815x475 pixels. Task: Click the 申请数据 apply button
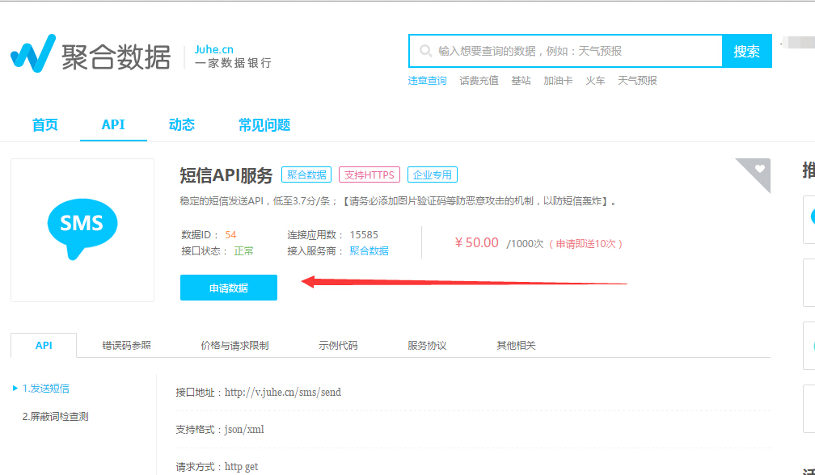pos(229,288)
